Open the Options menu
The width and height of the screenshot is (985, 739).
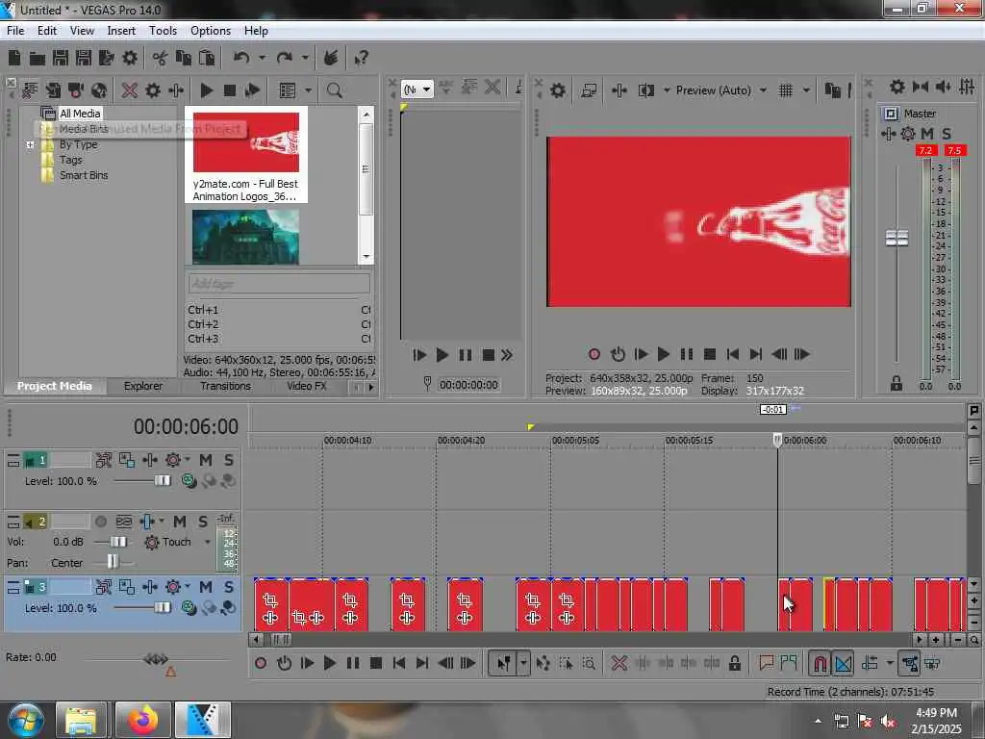pyautogui.click(x=211, y=31)
